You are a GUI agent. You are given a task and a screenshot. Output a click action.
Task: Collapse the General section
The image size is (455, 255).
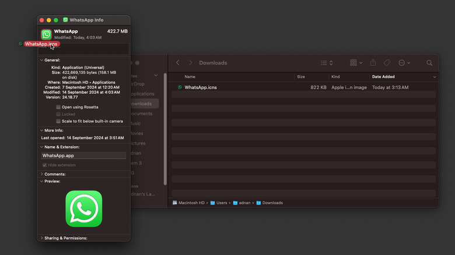tap(42, 60)
